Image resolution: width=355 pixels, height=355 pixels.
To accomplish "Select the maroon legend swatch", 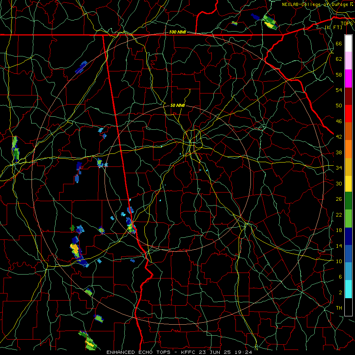I will point(348,96).
